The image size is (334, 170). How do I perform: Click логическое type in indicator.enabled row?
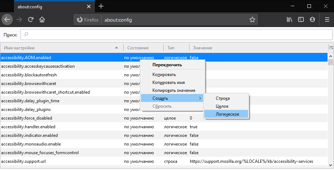tap(175, 135)
